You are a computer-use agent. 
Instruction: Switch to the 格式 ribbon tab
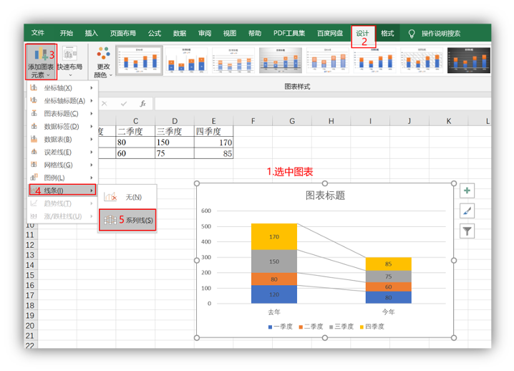pyautogui.click(x=387, y=34)
